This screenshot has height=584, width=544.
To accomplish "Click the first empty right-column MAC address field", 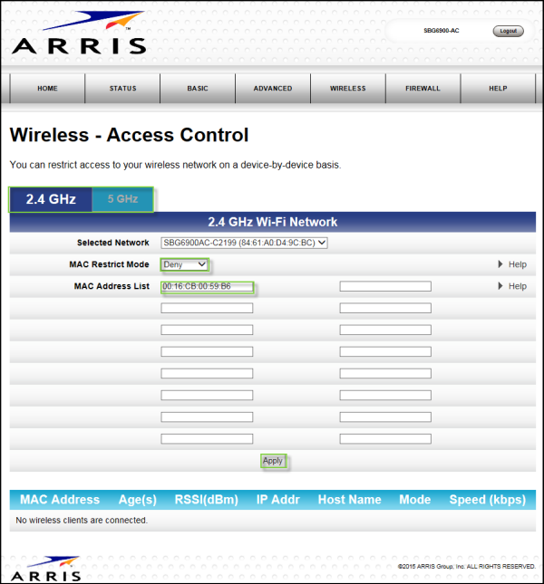I will pos(385,286).
